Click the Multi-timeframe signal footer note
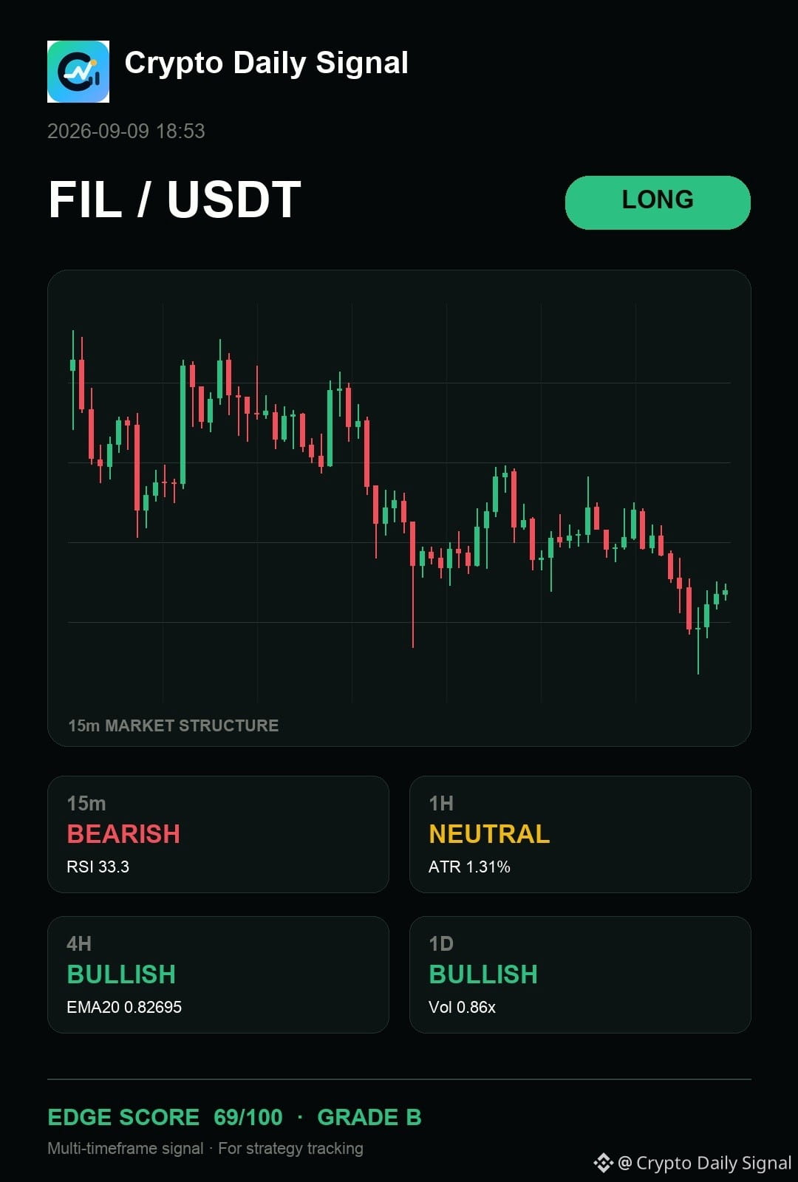 (x=205, y=1148)
